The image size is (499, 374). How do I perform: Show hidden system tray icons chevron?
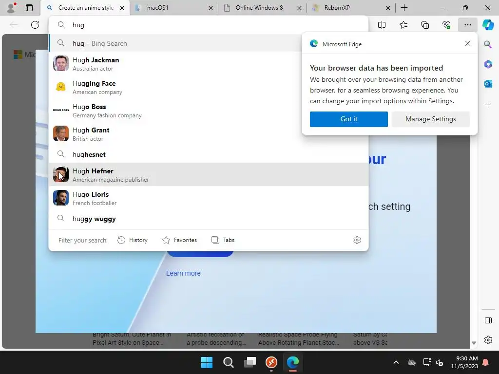click(x=396, y=362)
